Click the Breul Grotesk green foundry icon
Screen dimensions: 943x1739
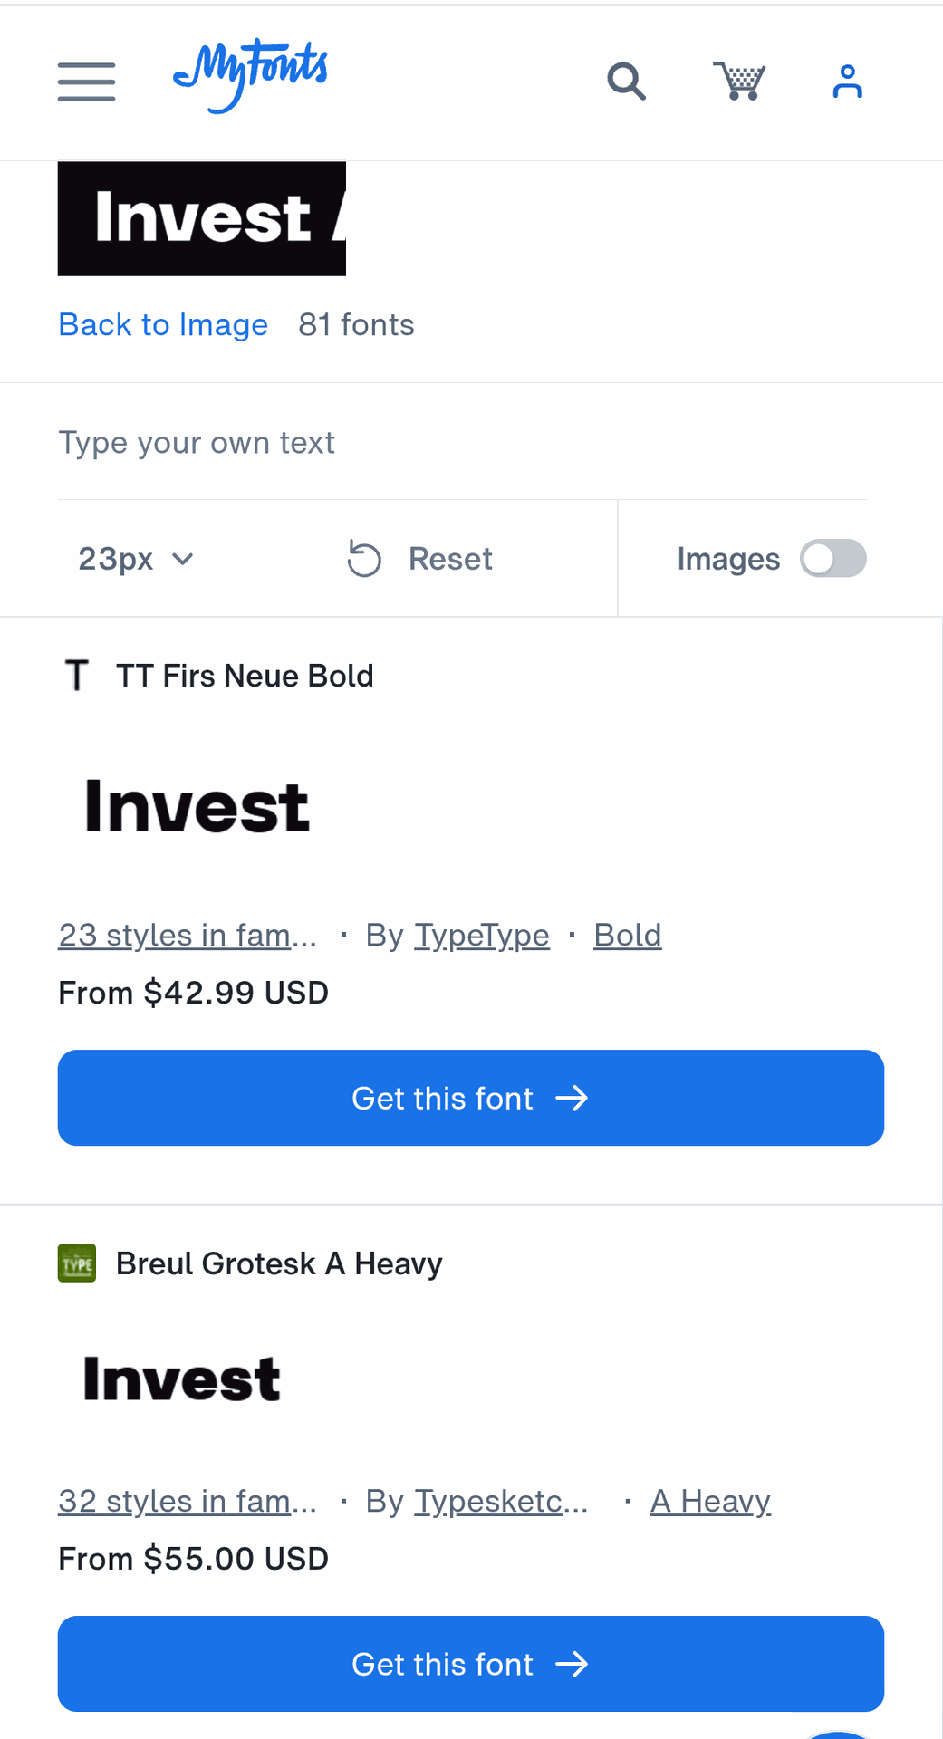(x=77, y=1263)
